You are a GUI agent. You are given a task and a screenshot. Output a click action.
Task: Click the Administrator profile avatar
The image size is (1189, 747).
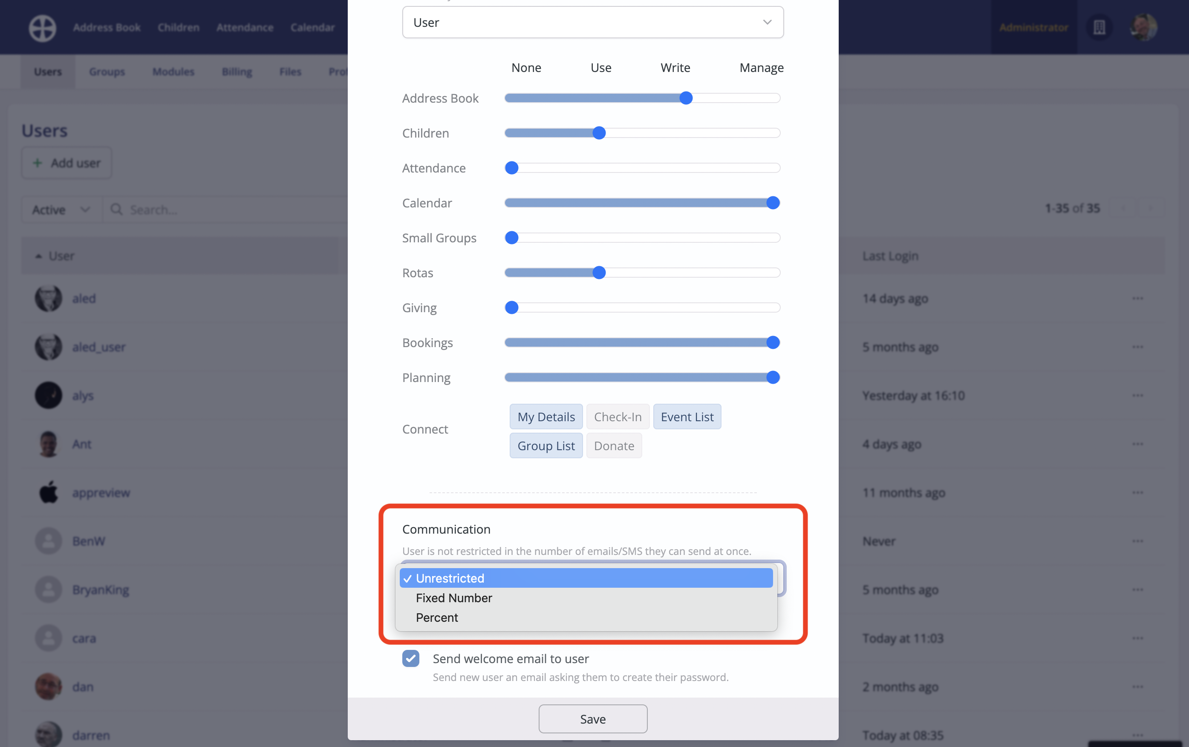1143,28
